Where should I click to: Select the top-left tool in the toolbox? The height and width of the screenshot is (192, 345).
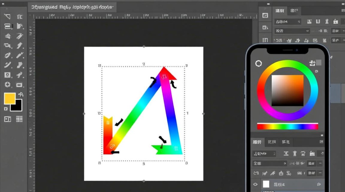[7, 17]
